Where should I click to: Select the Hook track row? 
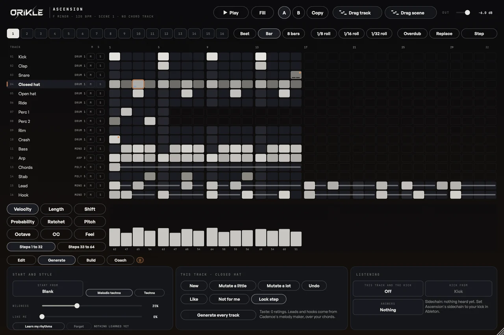[56, 195]
